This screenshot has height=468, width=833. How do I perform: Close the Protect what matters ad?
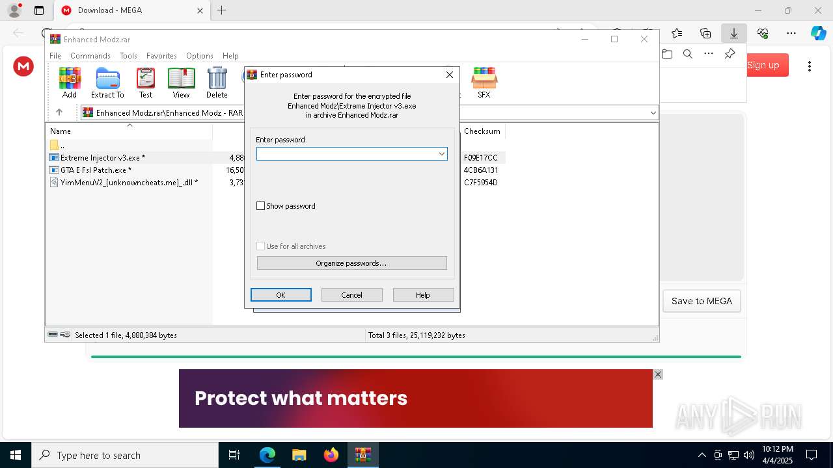[658, 374]
